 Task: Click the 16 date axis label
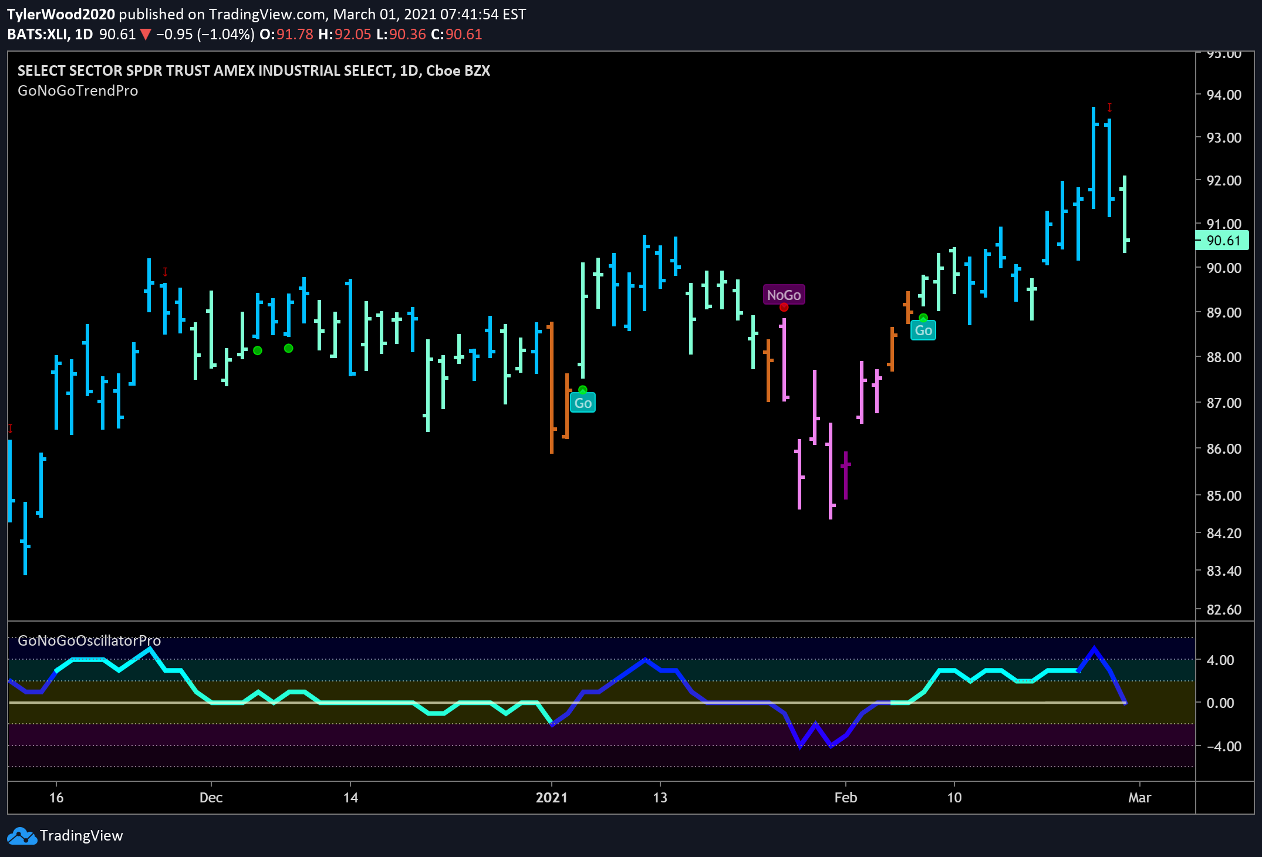point(56,798)
